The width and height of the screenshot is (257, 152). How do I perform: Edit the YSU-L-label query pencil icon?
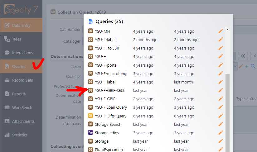coord(221,40)
